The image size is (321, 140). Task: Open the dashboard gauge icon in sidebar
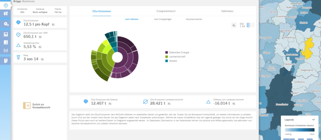[5, 5]
